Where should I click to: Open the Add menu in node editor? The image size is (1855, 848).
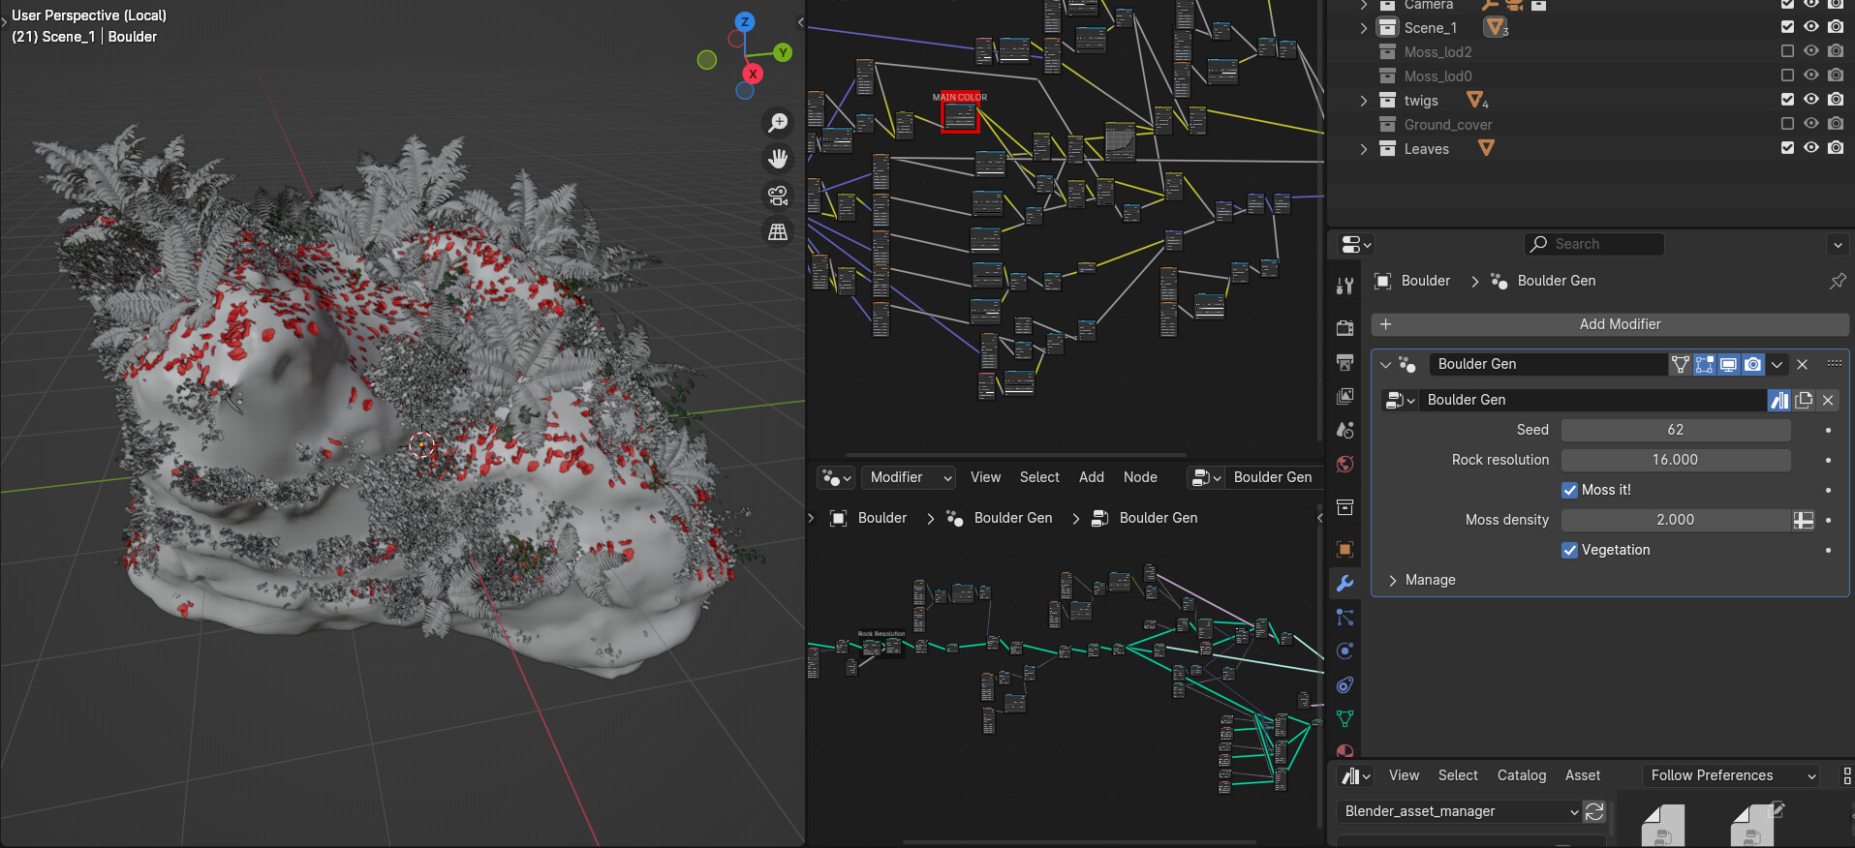point(1092,477)
